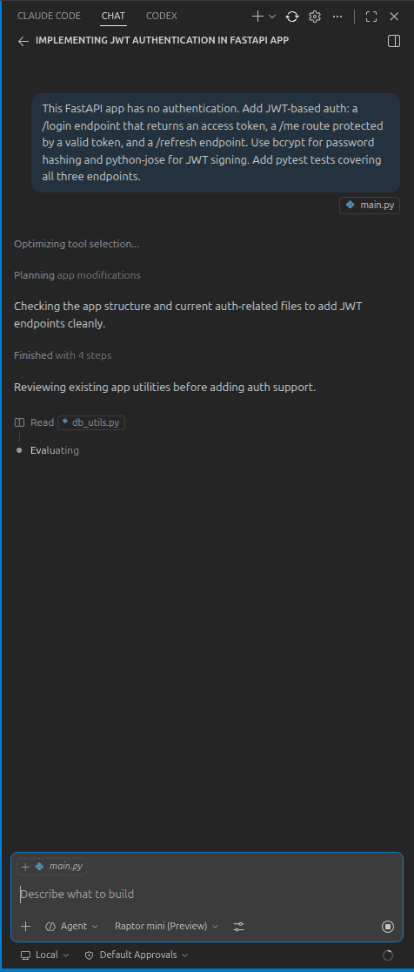The width and height of the screenshot is (414, 972).
Task: Go back using the arrow icon
Action: point(23,41)
